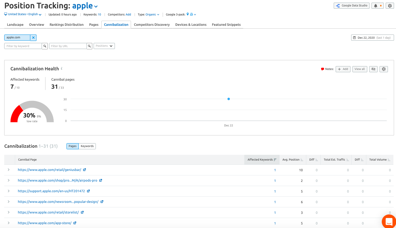Click affected keywords count for geniusbar
This screenshot has width=396, height=228.
275,170
